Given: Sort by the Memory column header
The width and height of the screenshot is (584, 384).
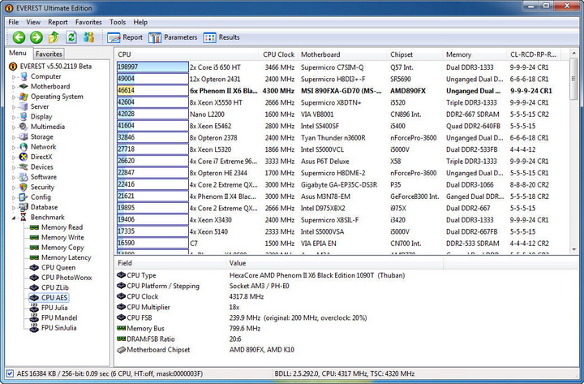Looking at the screenshot, I should [474, 54].
